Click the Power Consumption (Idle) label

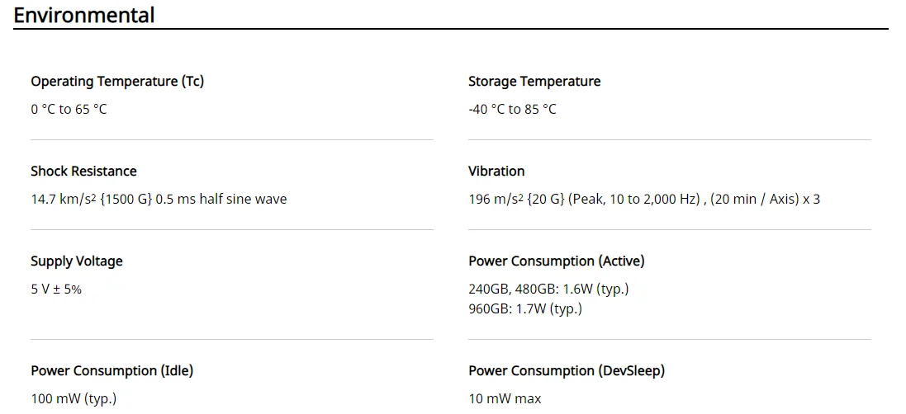point(111,370)
